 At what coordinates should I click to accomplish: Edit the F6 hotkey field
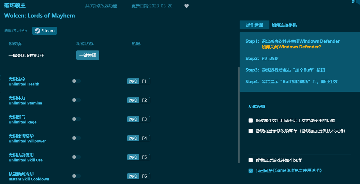(145, 176)
